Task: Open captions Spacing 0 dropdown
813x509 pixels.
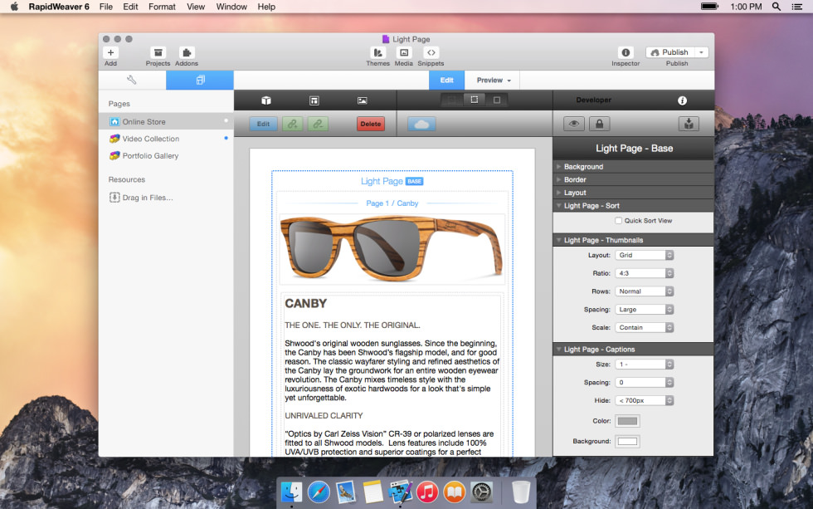Action: pyautogui.click(x=645, y=383)
